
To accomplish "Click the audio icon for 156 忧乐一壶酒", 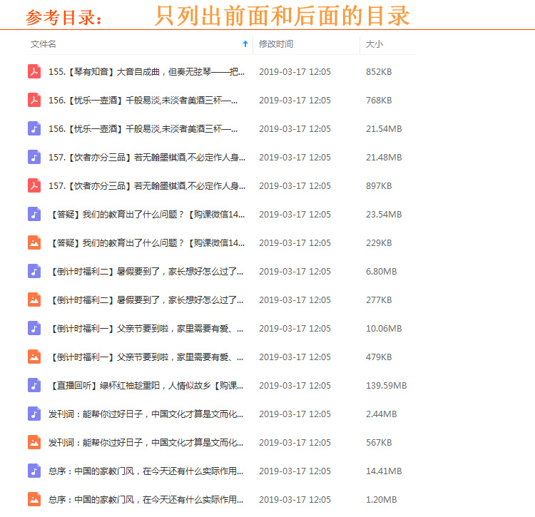I will click(34, 128).
